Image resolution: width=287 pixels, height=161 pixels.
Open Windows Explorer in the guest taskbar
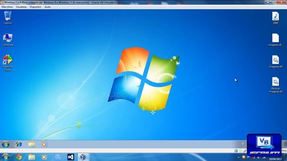(x=32, y=144)
